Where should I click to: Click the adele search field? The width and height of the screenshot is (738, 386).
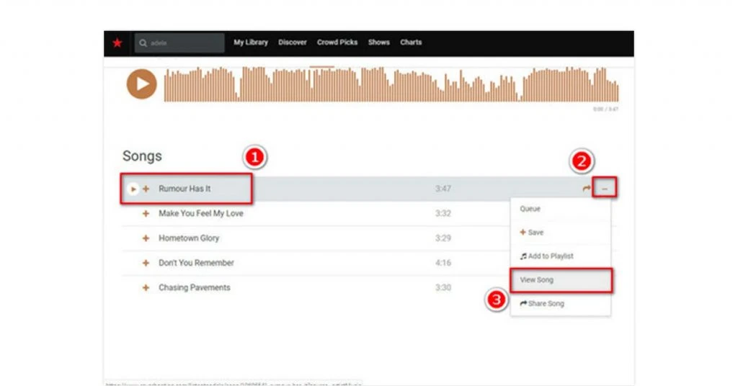click(x=179, y=43)
